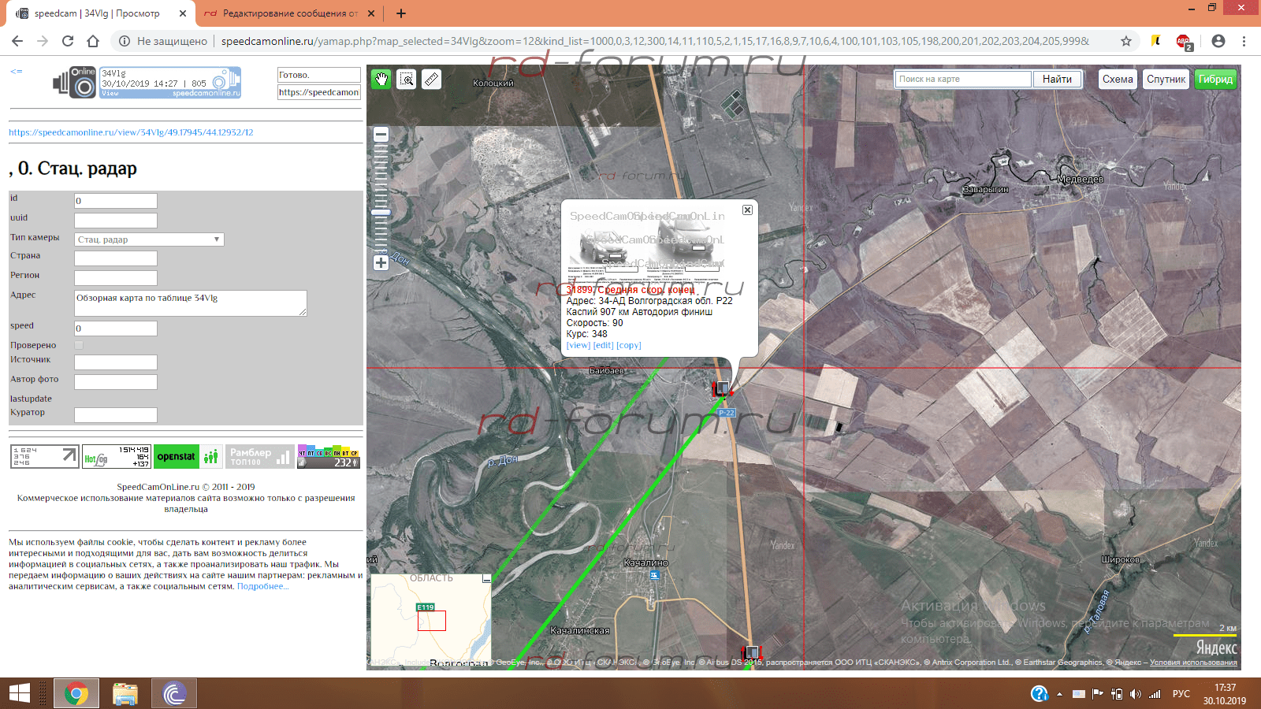Click the speed camera marker near Р-22
The image size is (1261, 709).
[722, 388]
